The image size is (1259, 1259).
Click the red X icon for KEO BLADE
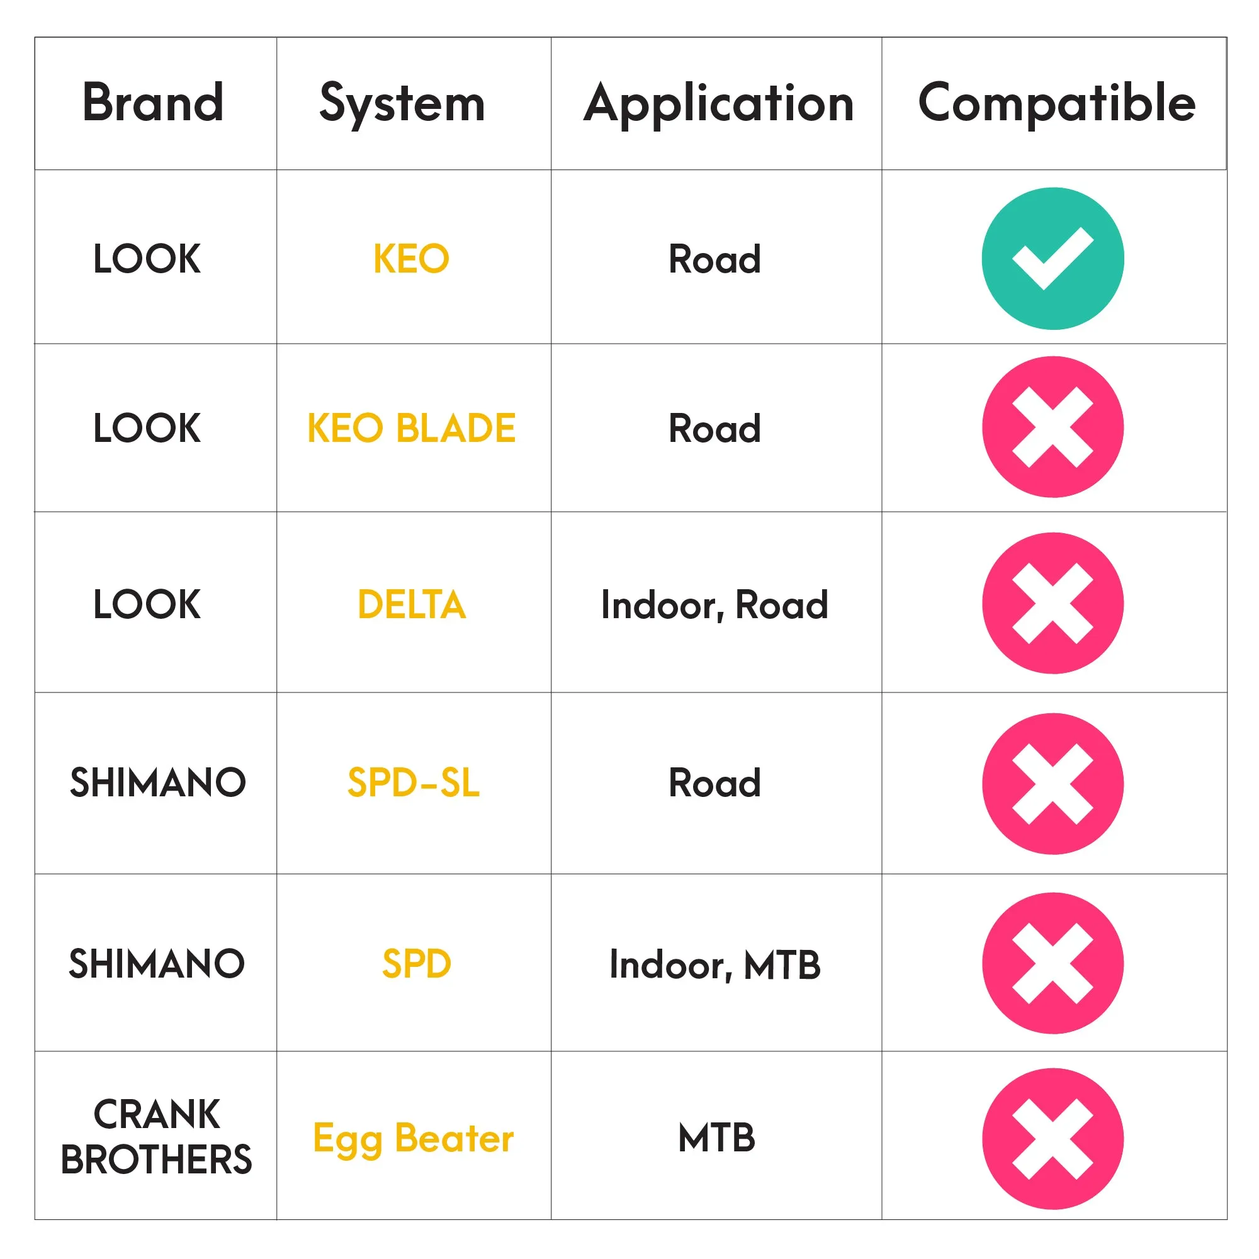[1053, 427]
